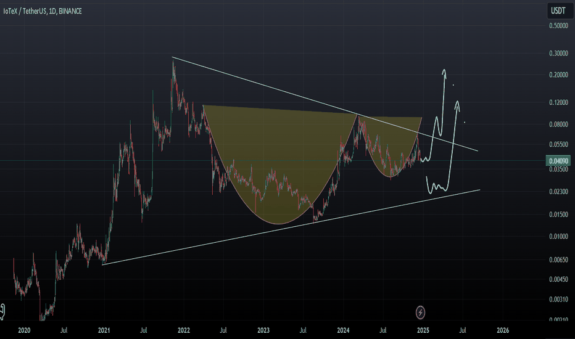Viewport: 575px width, 339px height.
Task: Click the USDT currency button
Action: tap(558, 10)
